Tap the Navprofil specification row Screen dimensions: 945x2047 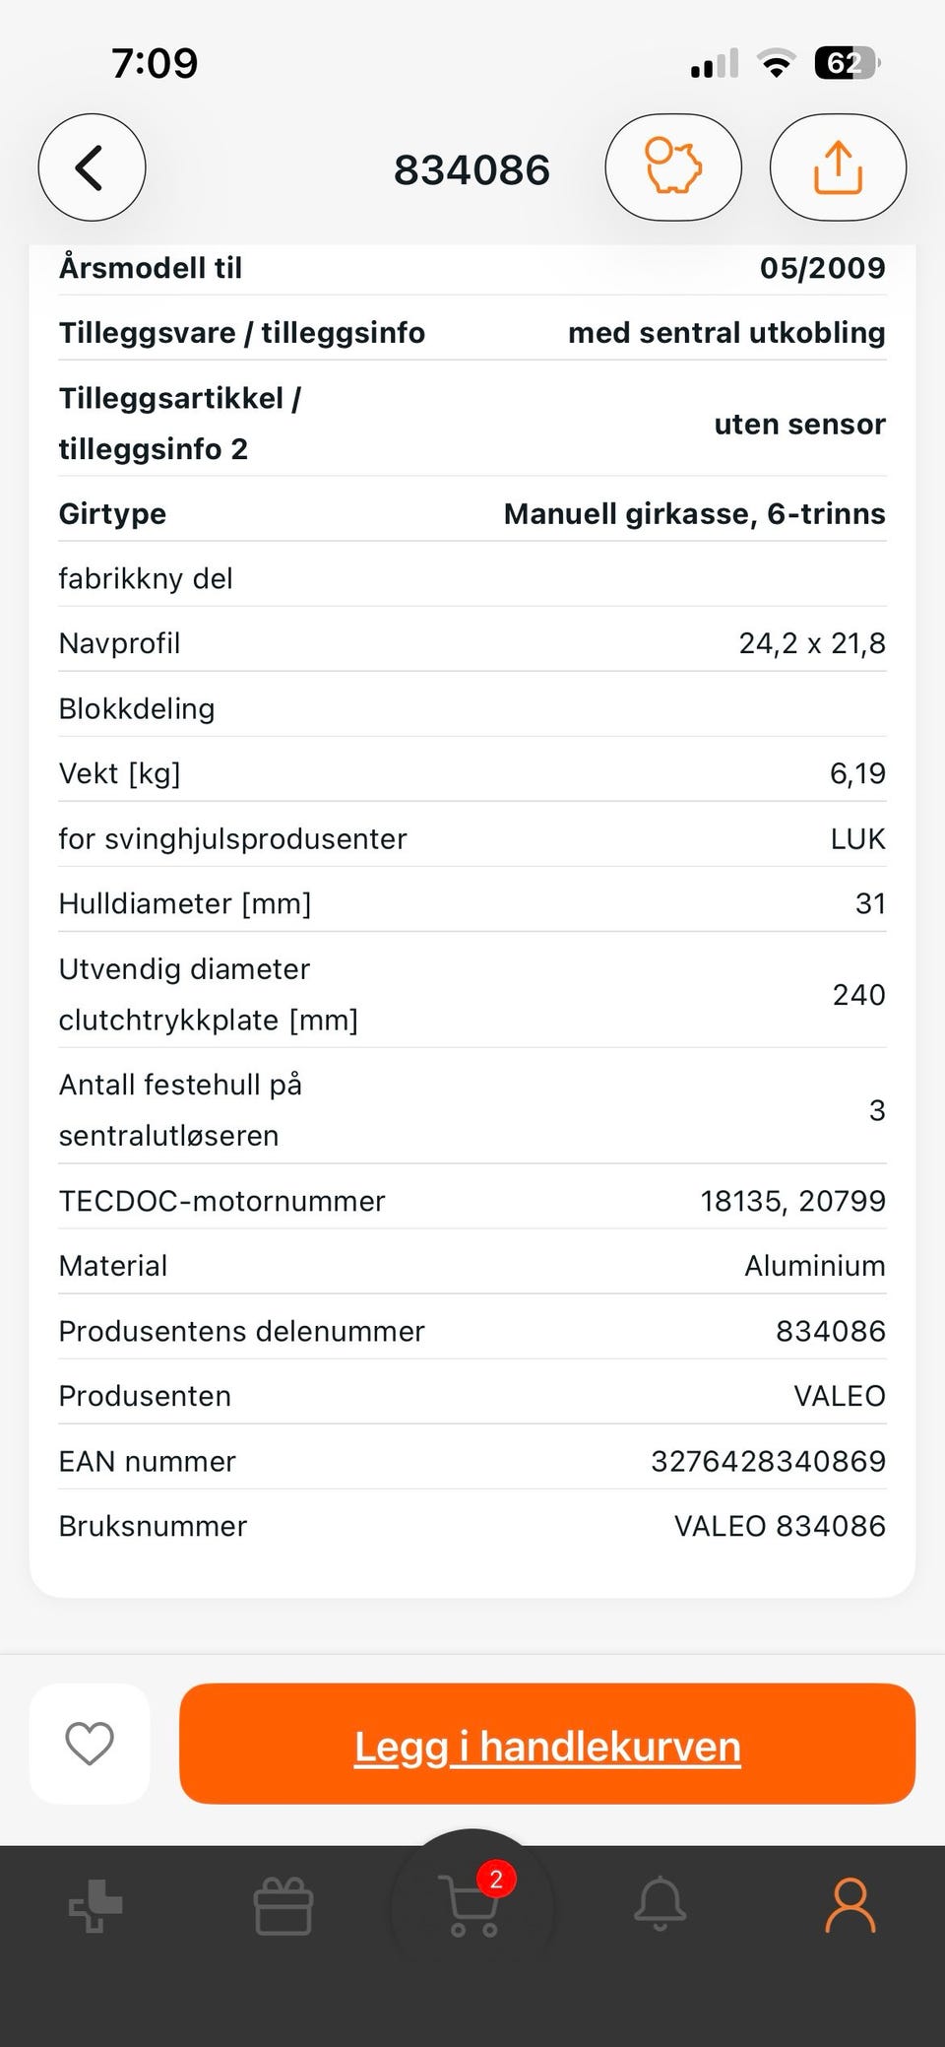(472, 643)
